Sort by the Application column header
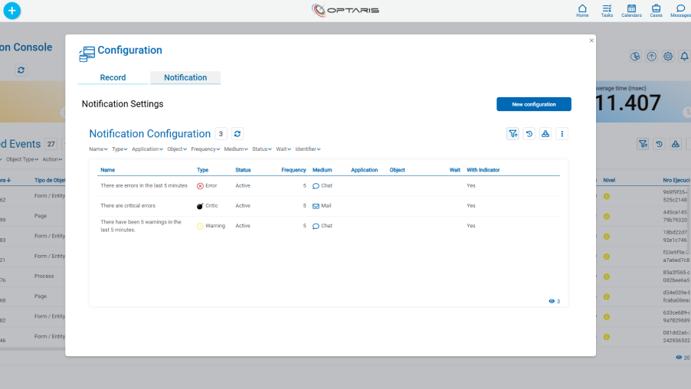This screenshot has width=691, height=389. click(365, 170)
